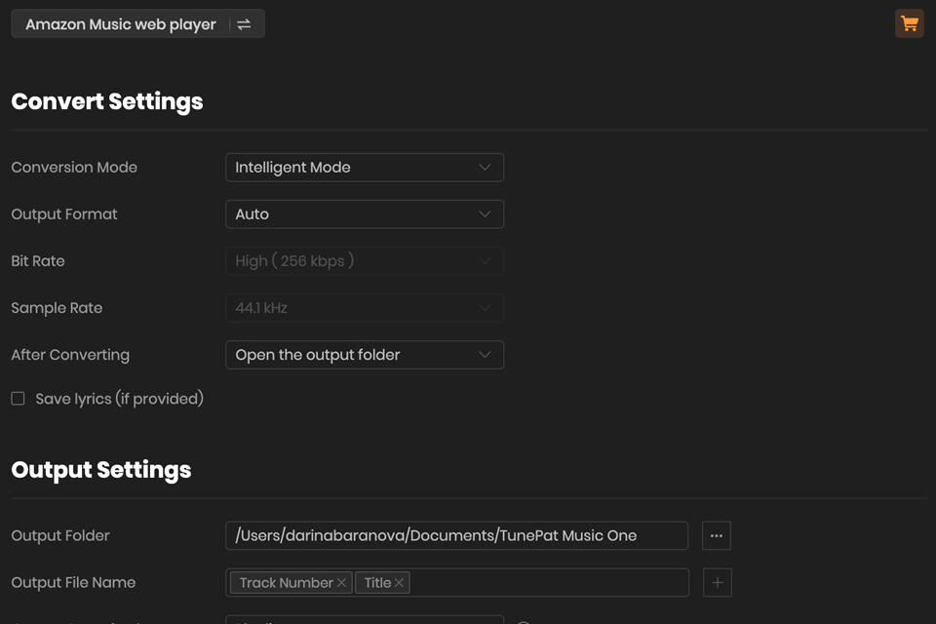Click the Convert Settings heading

coord(107,101)
